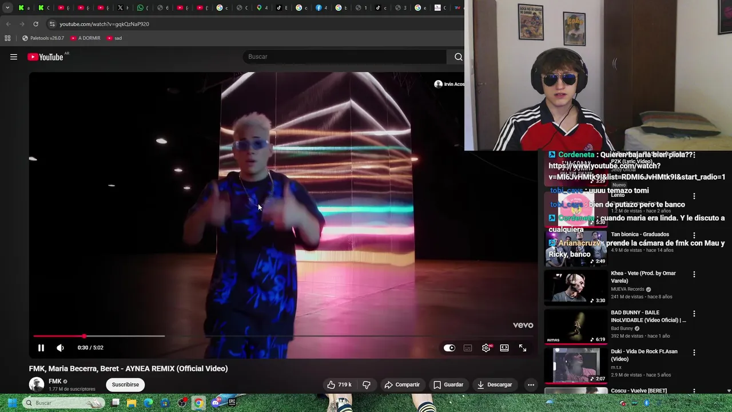Mute the video using the speaker icon

pos(60,347)
